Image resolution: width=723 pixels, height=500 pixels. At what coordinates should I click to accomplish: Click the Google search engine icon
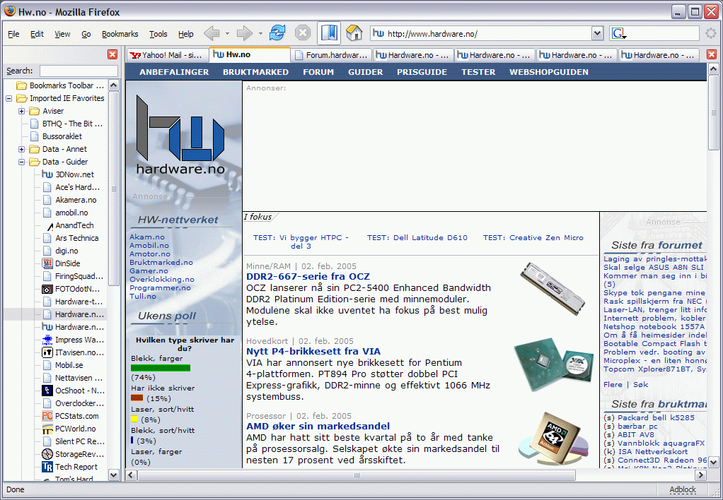pyautogui.click(x=619, y=34)
